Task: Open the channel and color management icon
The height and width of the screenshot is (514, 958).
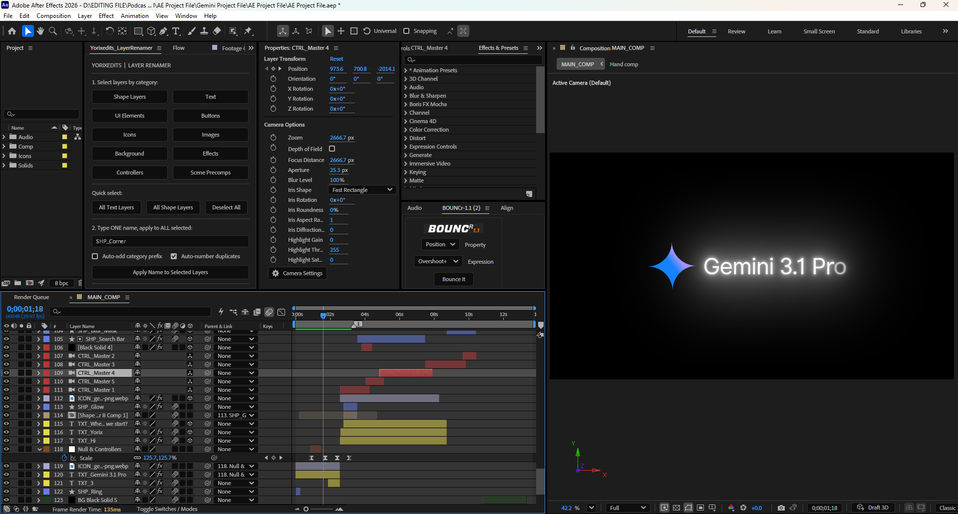Action: (x=731, y=508)
